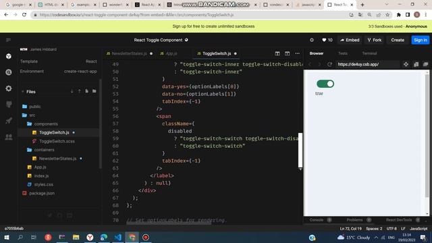
Task: Fork this sandbox
Action: click(x=375, y=40)
